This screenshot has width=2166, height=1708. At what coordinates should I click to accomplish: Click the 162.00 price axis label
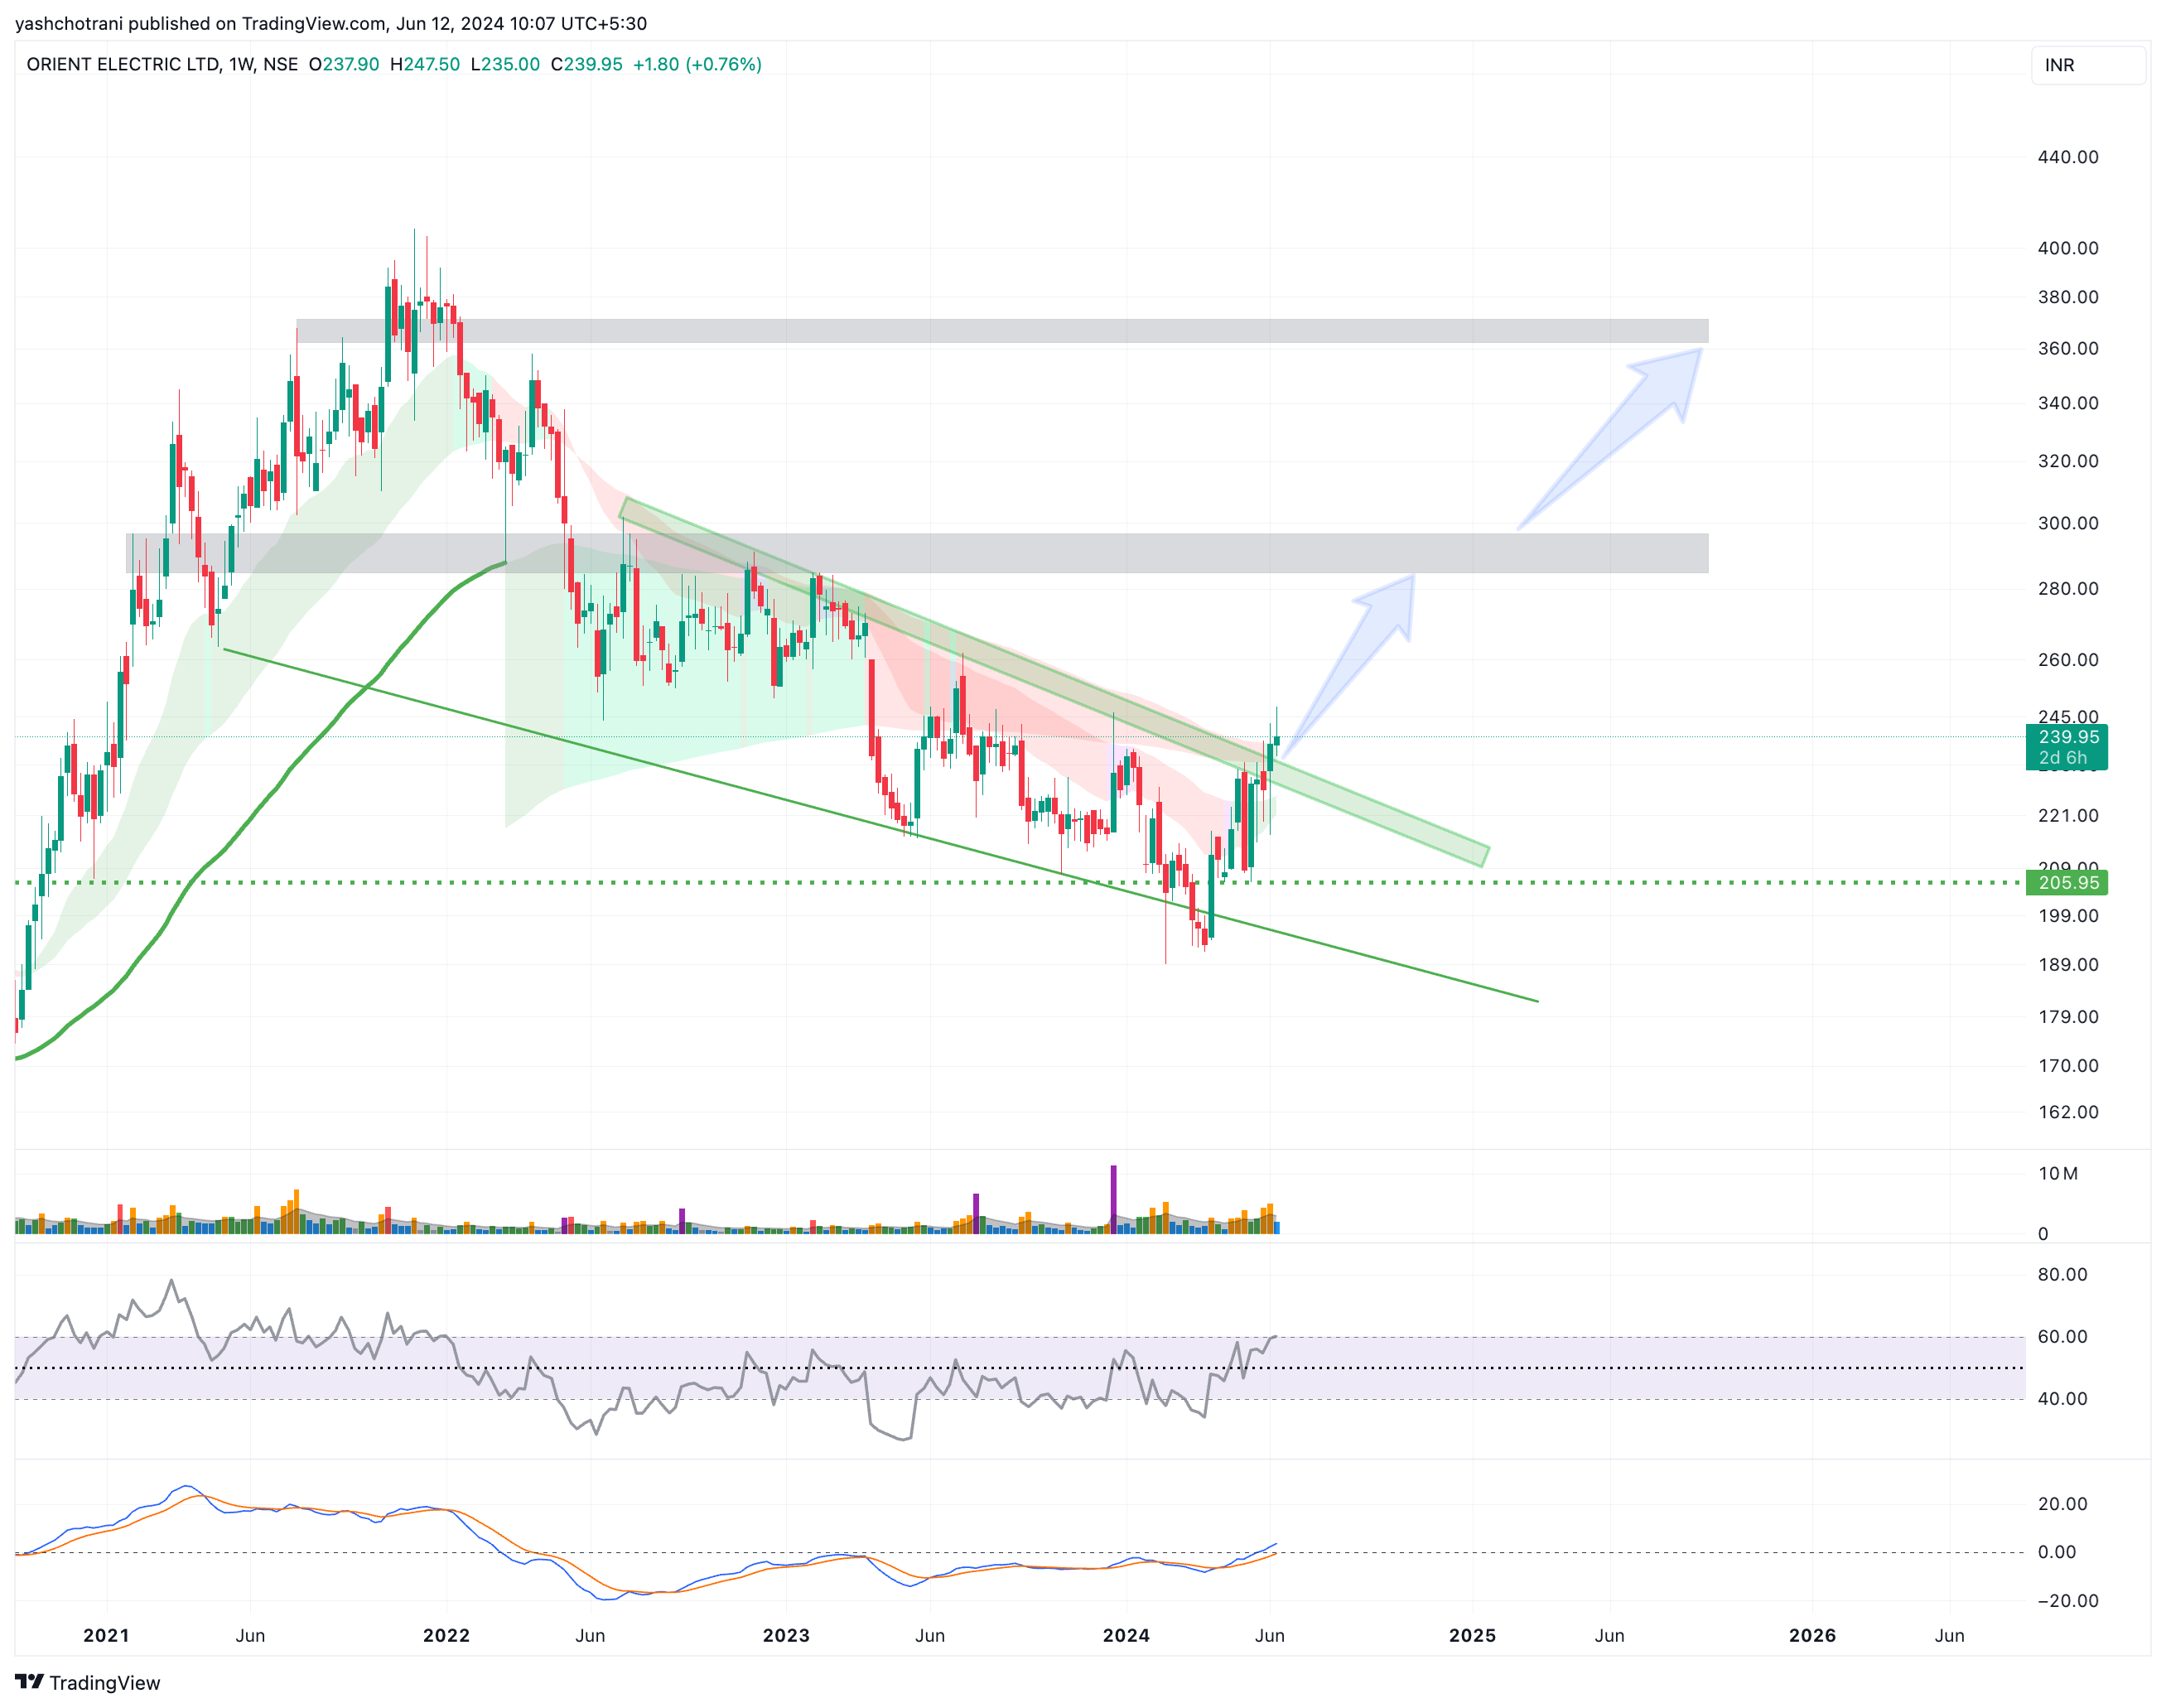pos(2068,1112)
